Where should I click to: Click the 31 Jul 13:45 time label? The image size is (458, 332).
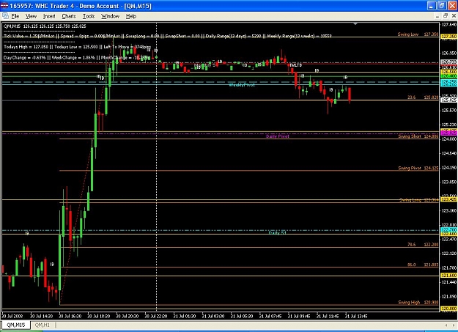pos(356,316)
